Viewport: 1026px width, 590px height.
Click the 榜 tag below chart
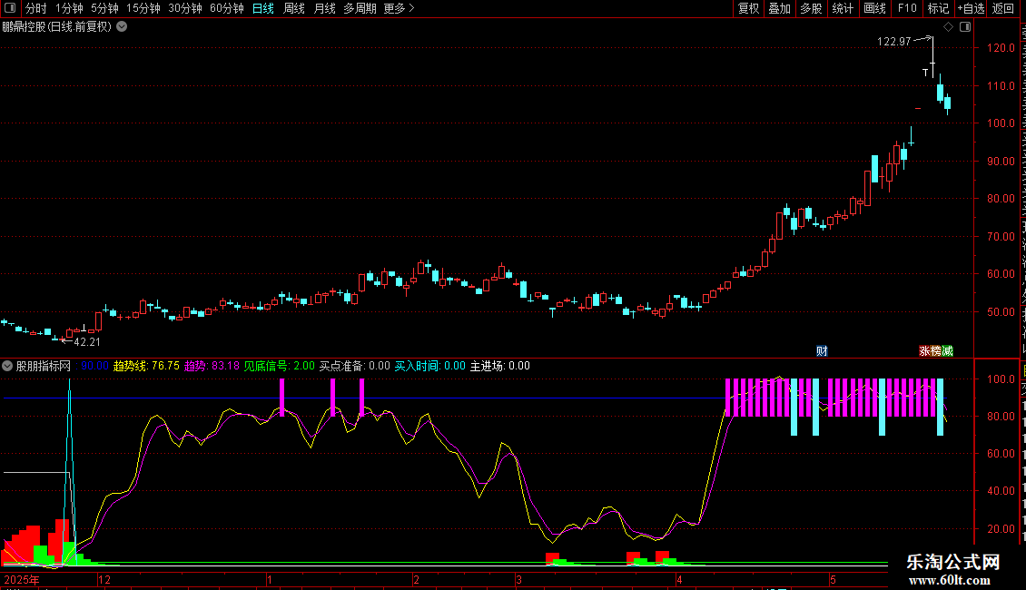pos(936,351)
